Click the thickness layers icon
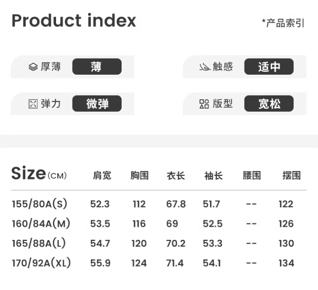The width and height of the screenshot is (318, 290). pyautogui.click(x=33, y=67)
